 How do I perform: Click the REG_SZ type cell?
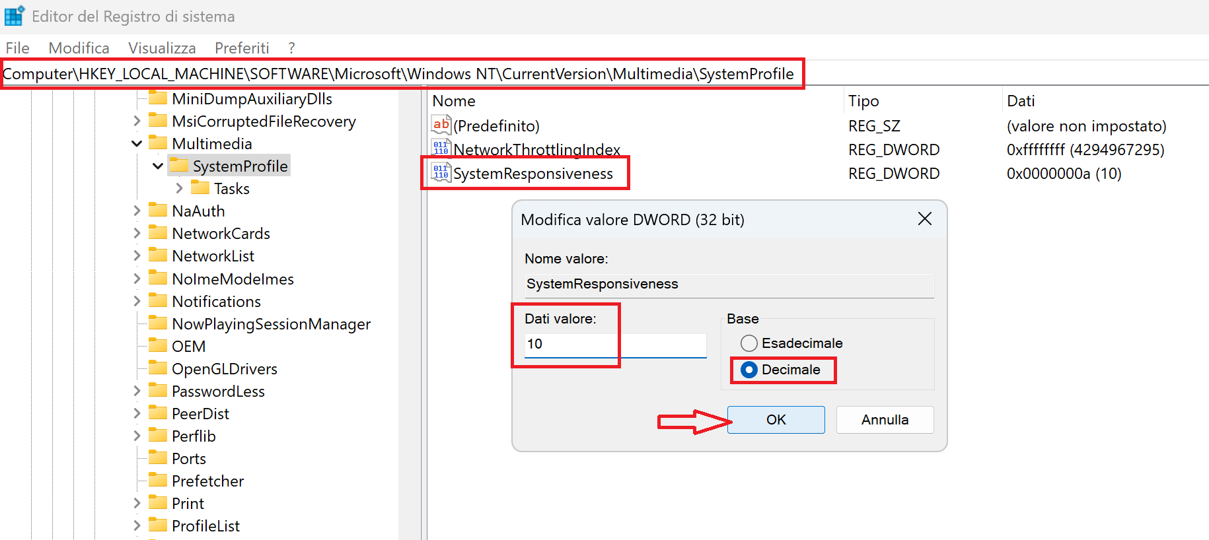pos(874,126)
